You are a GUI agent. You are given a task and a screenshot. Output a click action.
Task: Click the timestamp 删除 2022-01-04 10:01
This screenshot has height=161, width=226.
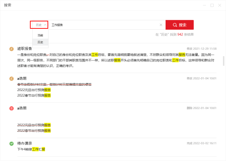coord(202,108)
